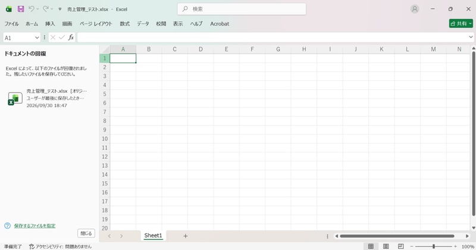The height and width of the screenshot is (250, 476).
Task: Switch to the ホーム tab
Action: 32,24
